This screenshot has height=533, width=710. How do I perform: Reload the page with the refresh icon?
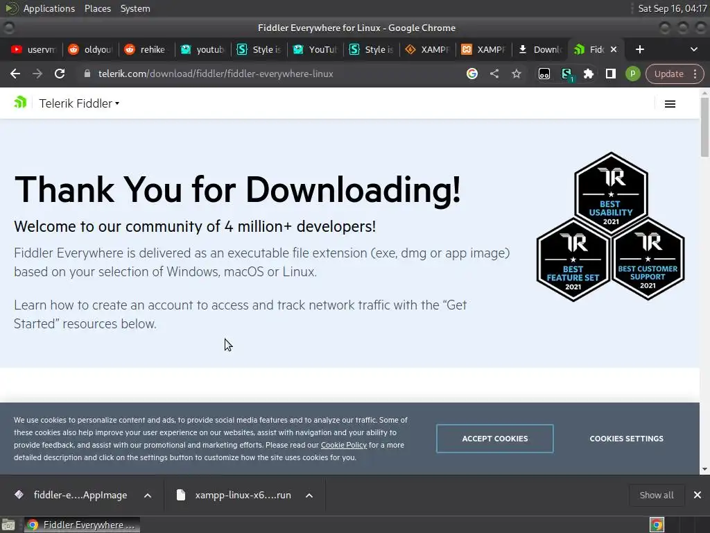[60, 74]
